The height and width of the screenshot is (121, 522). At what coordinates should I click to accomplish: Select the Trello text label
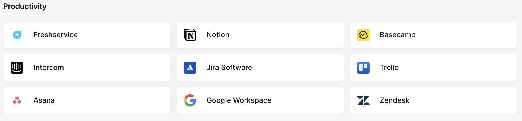coord(389,68)
